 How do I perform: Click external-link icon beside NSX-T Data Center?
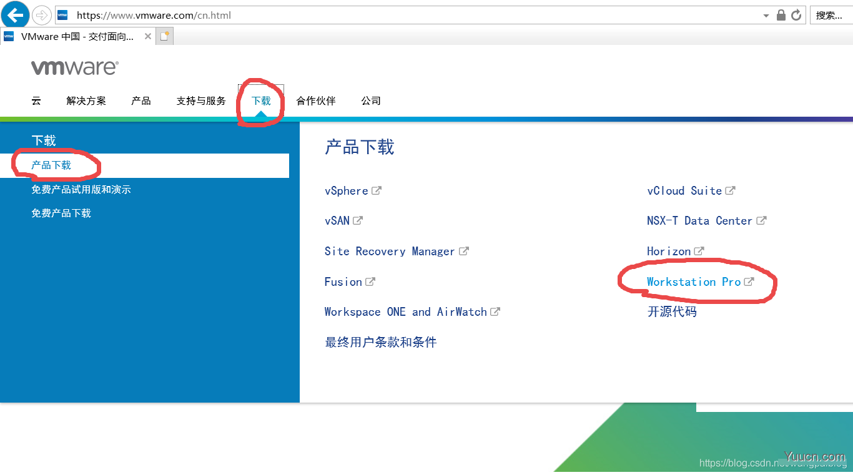(762, 220)
